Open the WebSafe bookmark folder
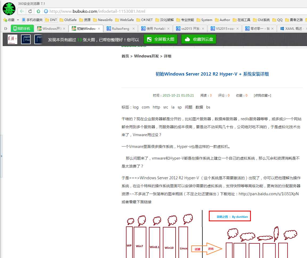The height and width of the screenshot is (258, 307). 125,20
